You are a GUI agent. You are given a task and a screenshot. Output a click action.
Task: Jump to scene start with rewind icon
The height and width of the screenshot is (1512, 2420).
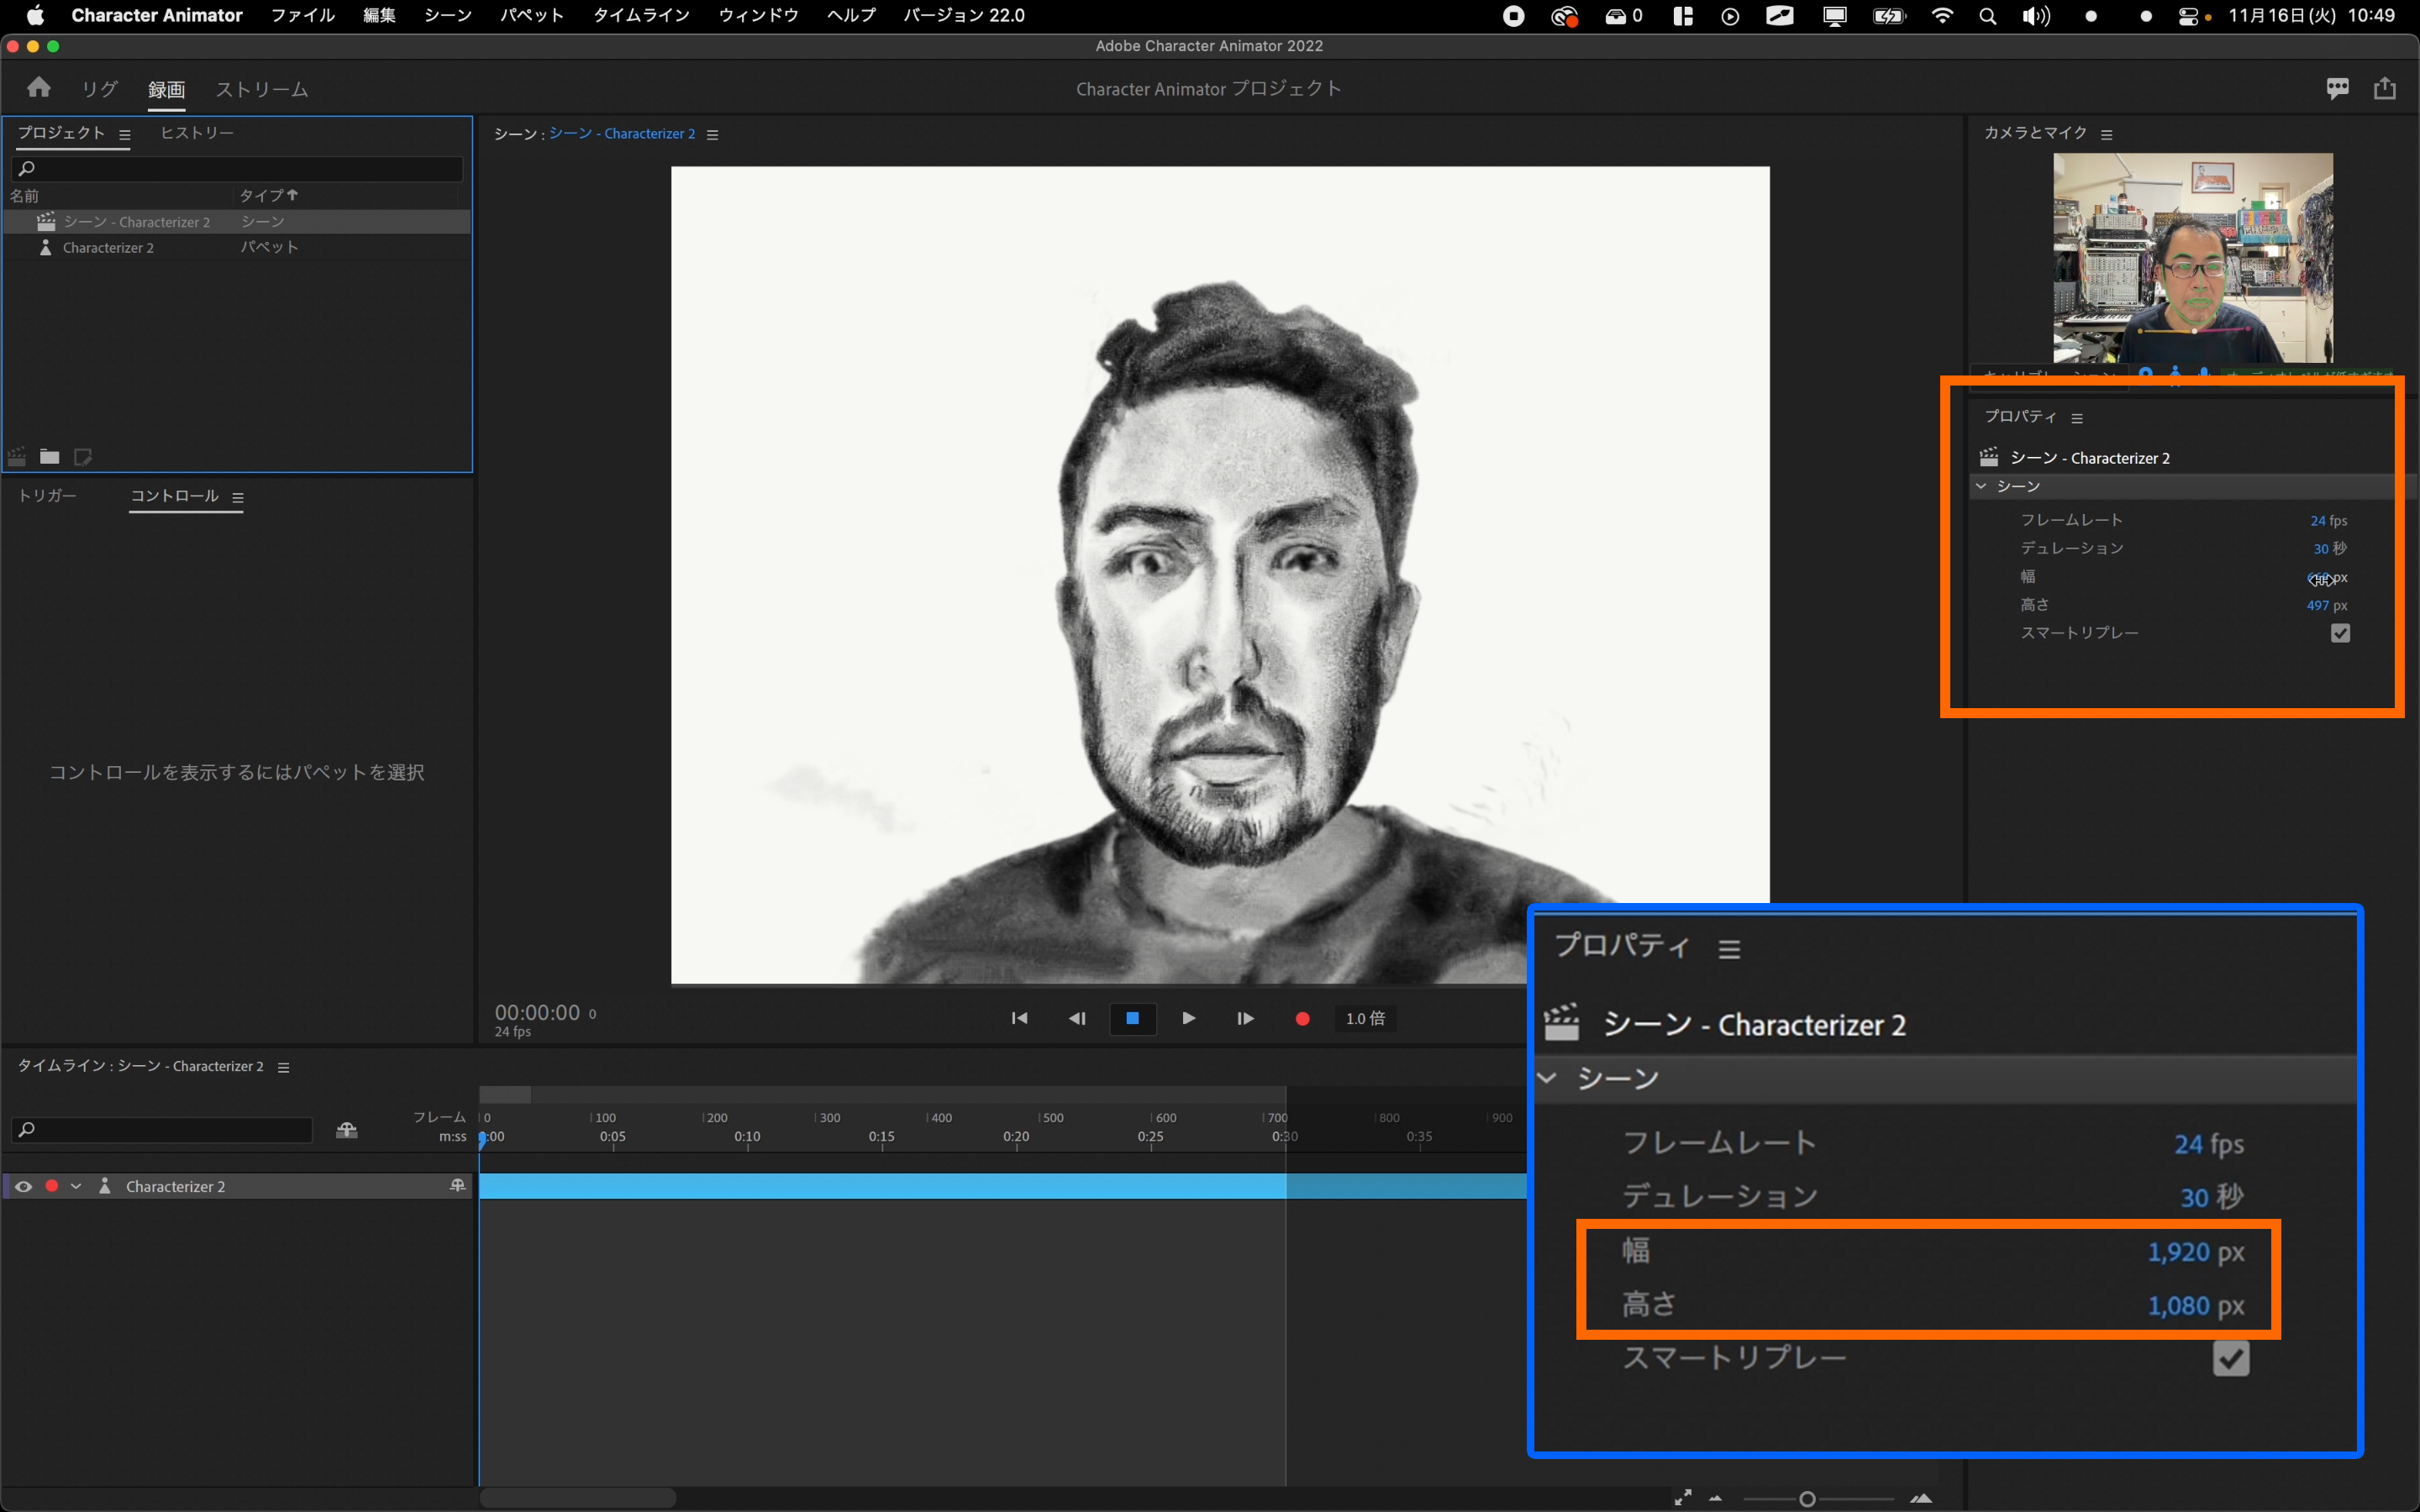point(1019,1018)
